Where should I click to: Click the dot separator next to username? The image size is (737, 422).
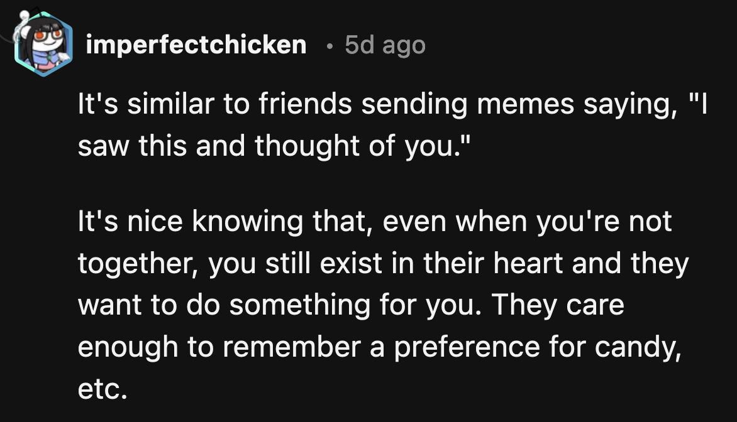tap(329, 45)
